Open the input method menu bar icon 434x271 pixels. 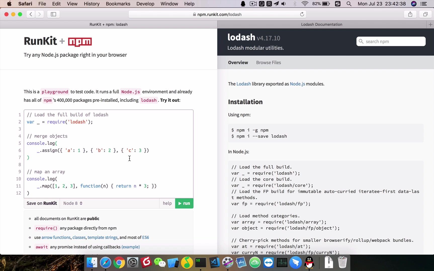[x=269, y=4]
